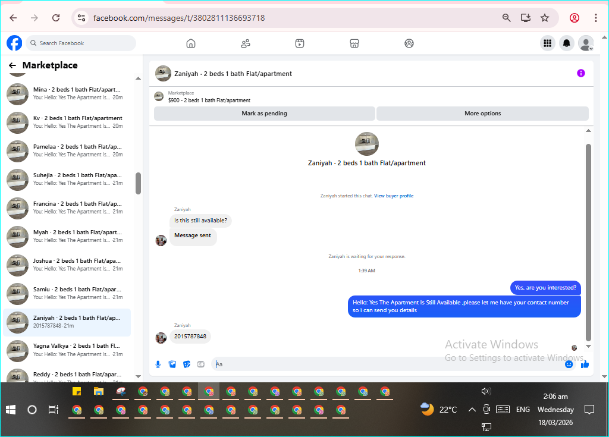Viewport: 609px width, 437px height.
Task: Send a thumbs-up like
Action: tap(585, 364)
